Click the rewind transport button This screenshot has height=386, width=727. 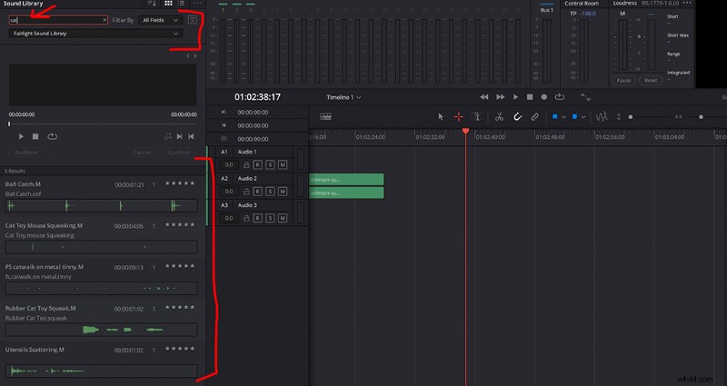point(484,97)
